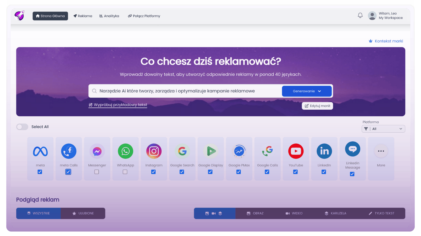Select the WSZYSTKIE tab

(38, 213)
